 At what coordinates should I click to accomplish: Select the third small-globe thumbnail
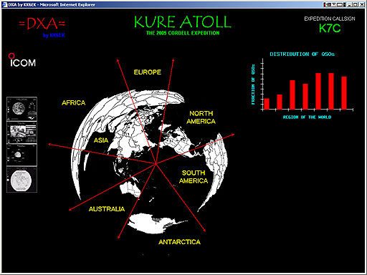pyautogui.click(x=22, y=155)
